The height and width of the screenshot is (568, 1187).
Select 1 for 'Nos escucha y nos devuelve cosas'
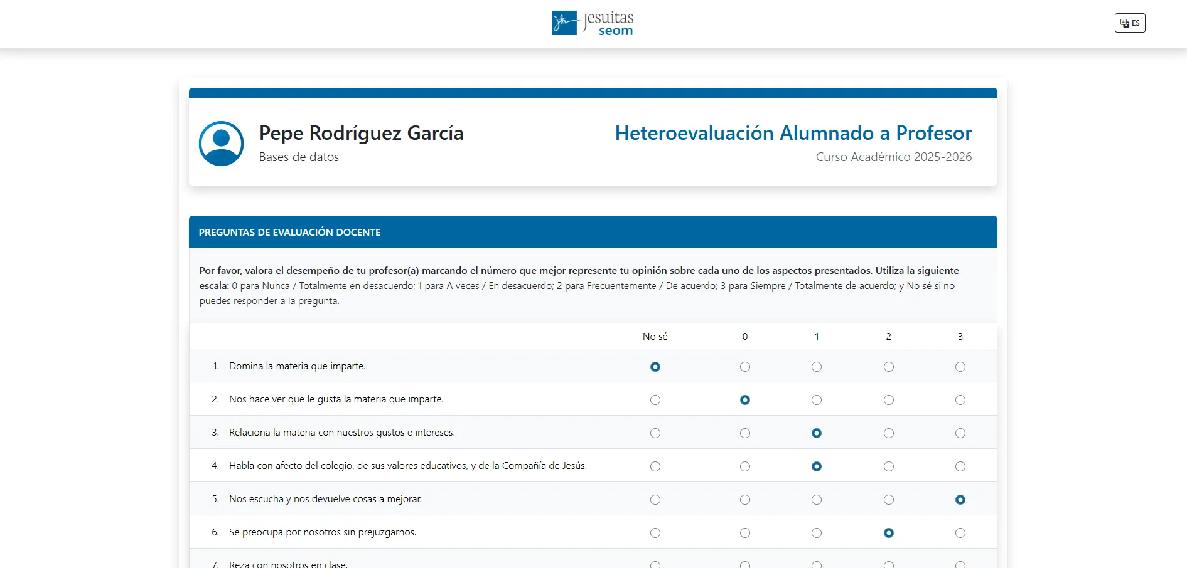click(x=817, y=500)
